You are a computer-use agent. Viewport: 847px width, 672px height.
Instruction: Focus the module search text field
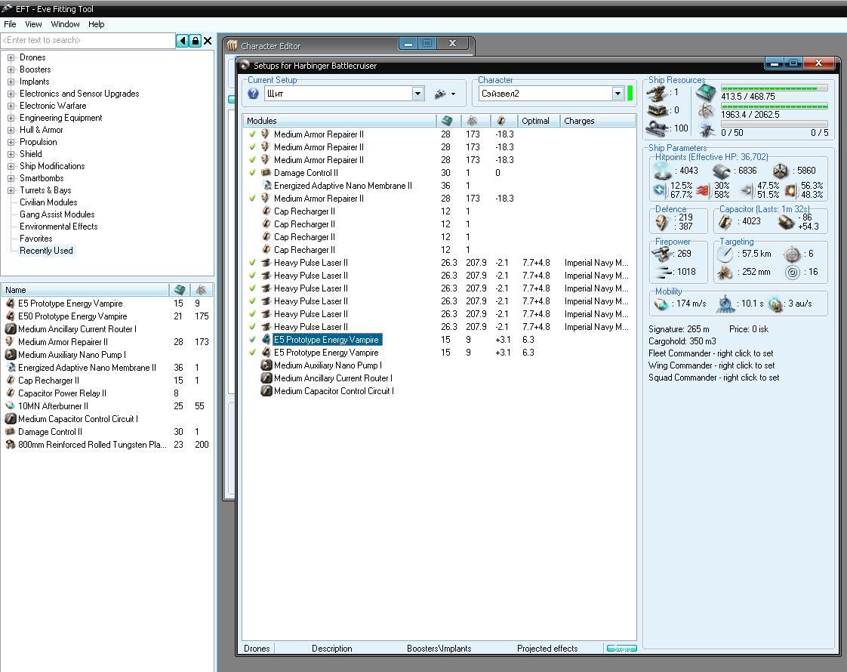click(x=88, y=41)
